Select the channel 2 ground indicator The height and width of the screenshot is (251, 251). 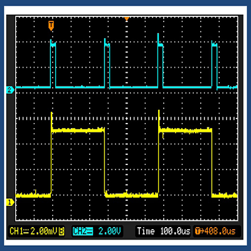pyautogui.click(x=10, y=90)
